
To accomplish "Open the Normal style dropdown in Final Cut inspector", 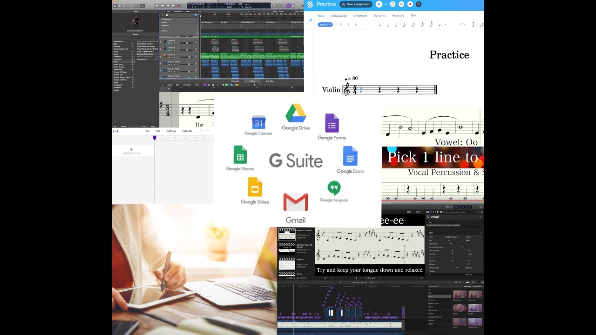I will tap(454, 217).
